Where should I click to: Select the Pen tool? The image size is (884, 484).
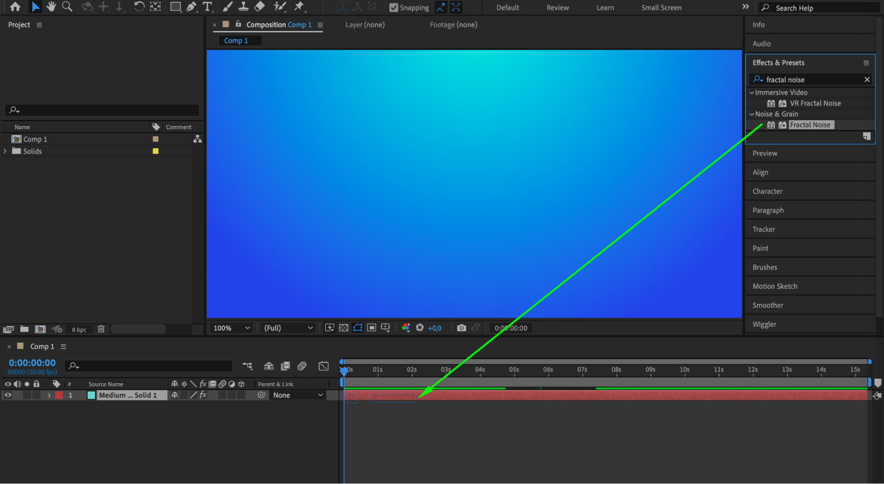coord(191,7)
